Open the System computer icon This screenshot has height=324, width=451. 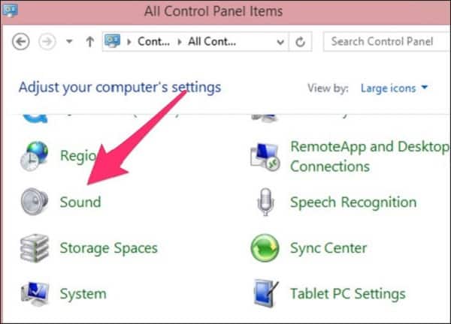pyautogui.click(x=35, y=294)
